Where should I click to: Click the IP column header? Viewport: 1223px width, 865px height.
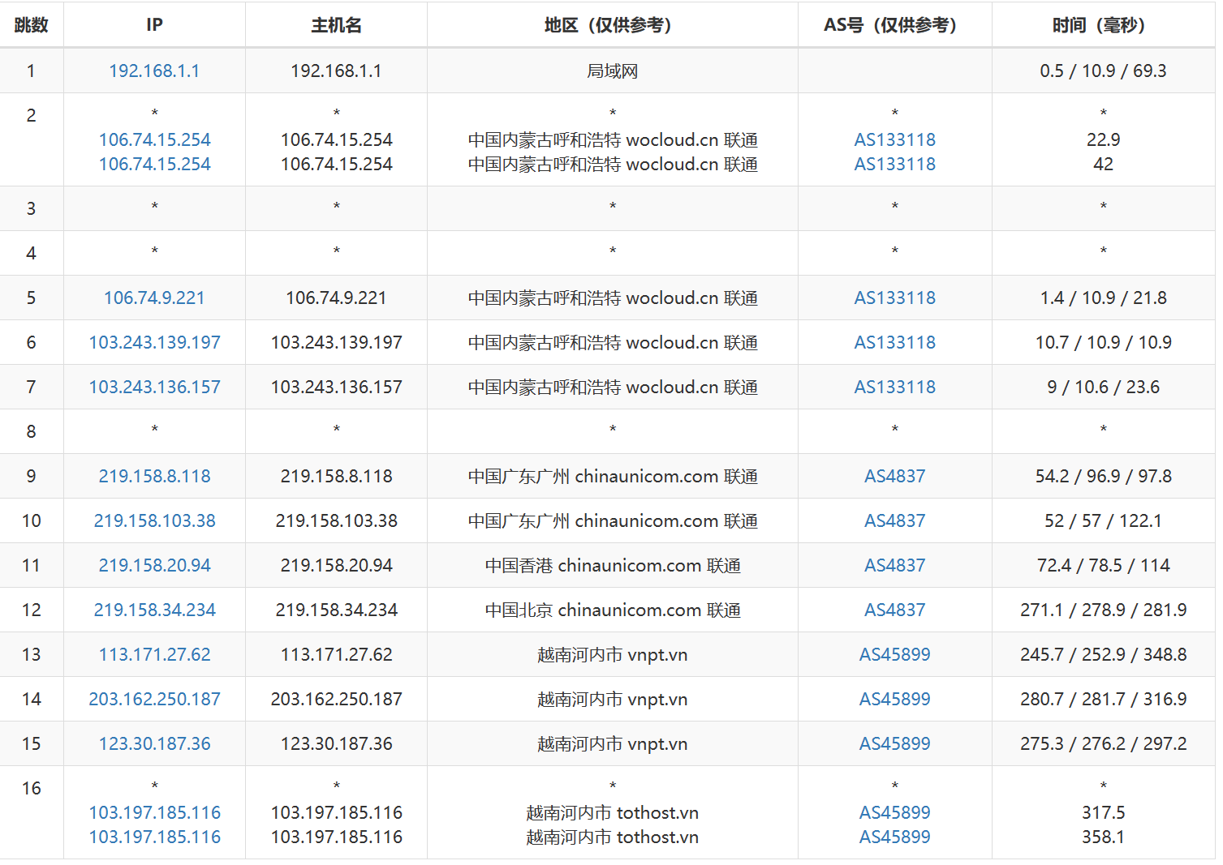tap(154, 25)
